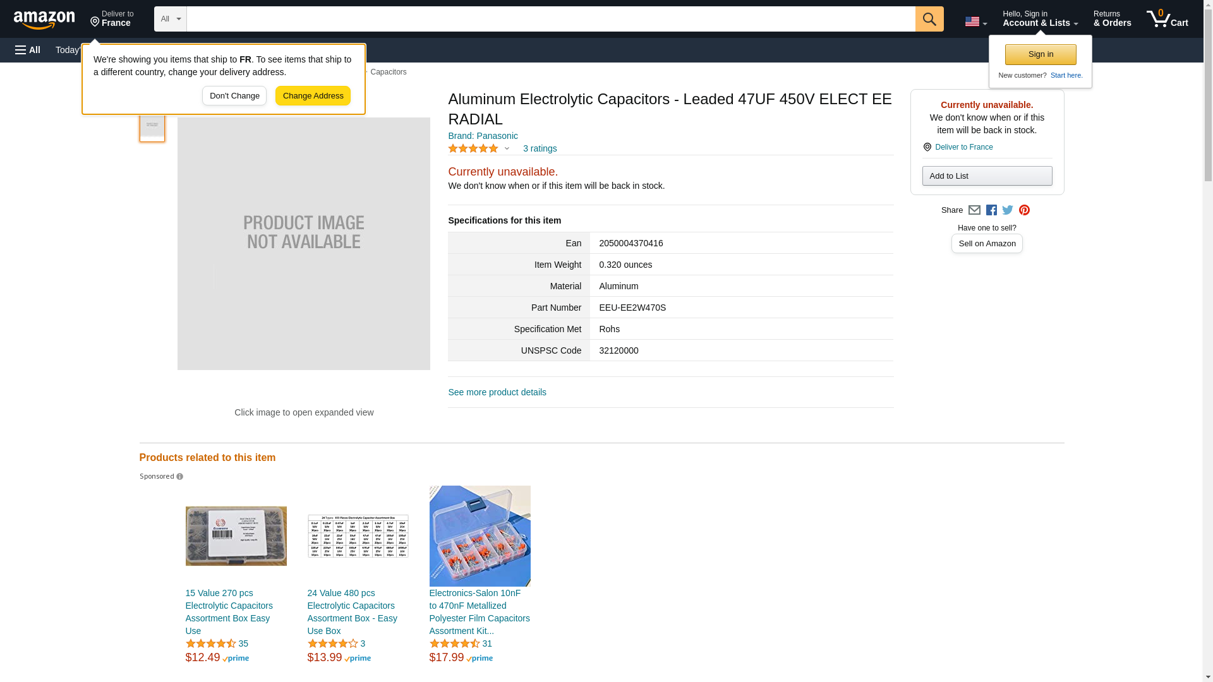Open the language flag selector
Image resolution: width=1213 pixels, height=682 pixels.
[975, 21]
